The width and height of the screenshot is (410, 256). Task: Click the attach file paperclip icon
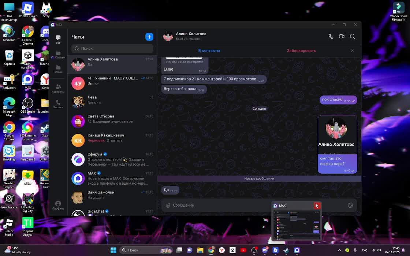pos(168,205)
